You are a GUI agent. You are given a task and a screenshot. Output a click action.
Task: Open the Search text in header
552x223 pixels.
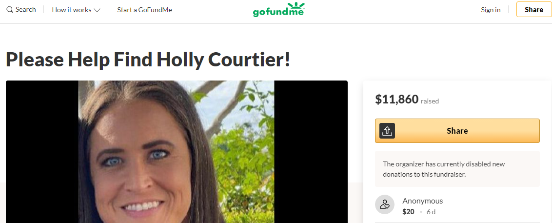coord(26,9)
